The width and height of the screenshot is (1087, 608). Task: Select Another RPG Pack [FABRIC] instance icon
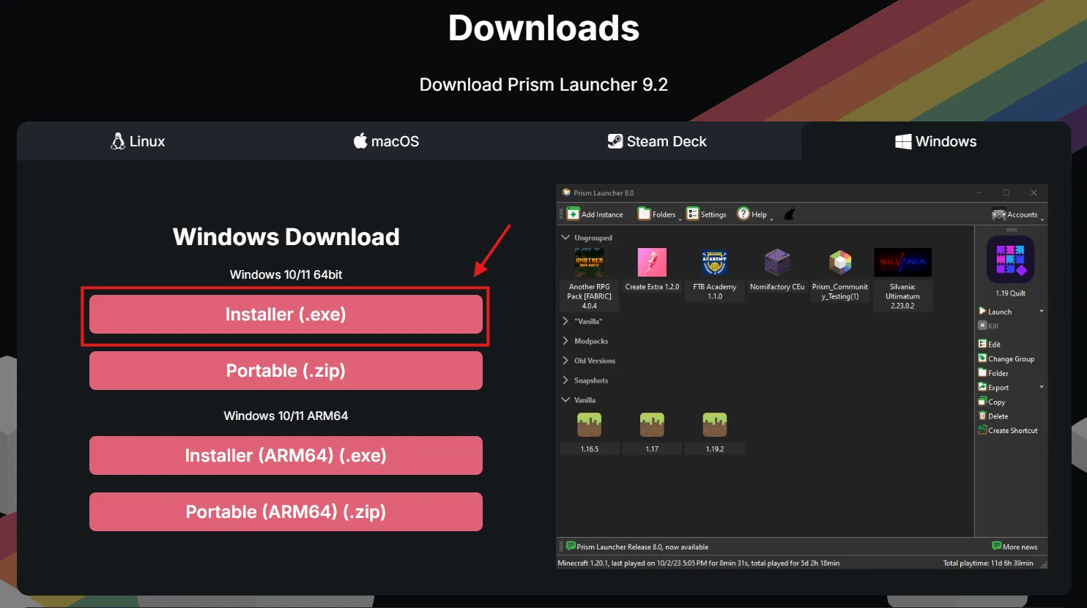(589, 263)
